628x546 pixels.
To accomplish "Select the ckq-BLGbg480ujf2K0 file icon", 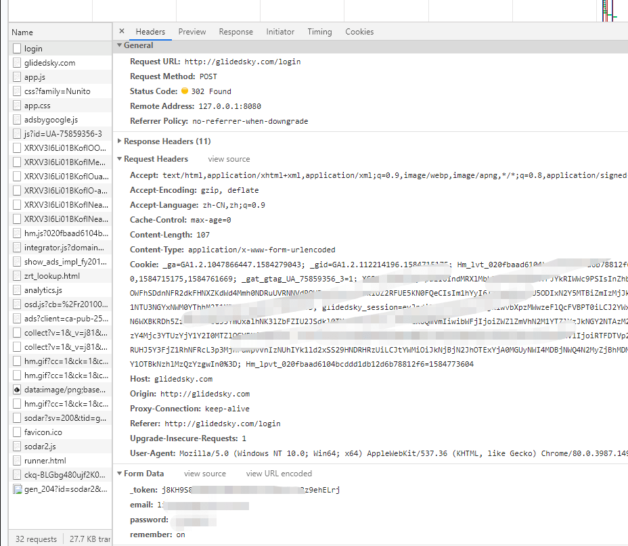I will coord(17,475).
